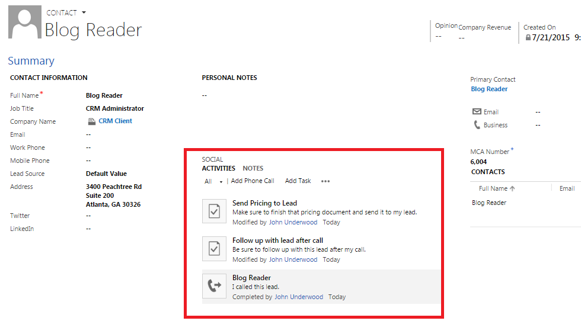Click the account icon next to CRM Client
The height and width of the screenshot is (324, 581).
click(91, 121)
